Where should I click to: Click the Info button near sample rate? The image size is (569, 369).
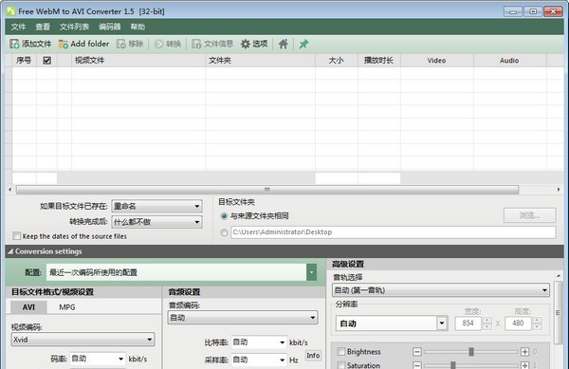click(x=313, y=356)
